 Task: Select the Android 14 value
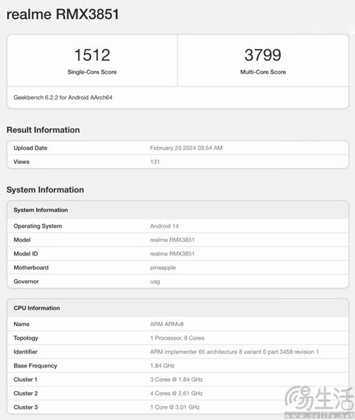tap(164, 226)
